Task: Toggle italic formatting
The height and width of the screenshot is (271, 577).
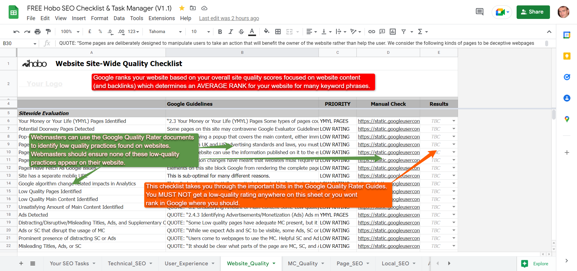Action: coord(230,32)
